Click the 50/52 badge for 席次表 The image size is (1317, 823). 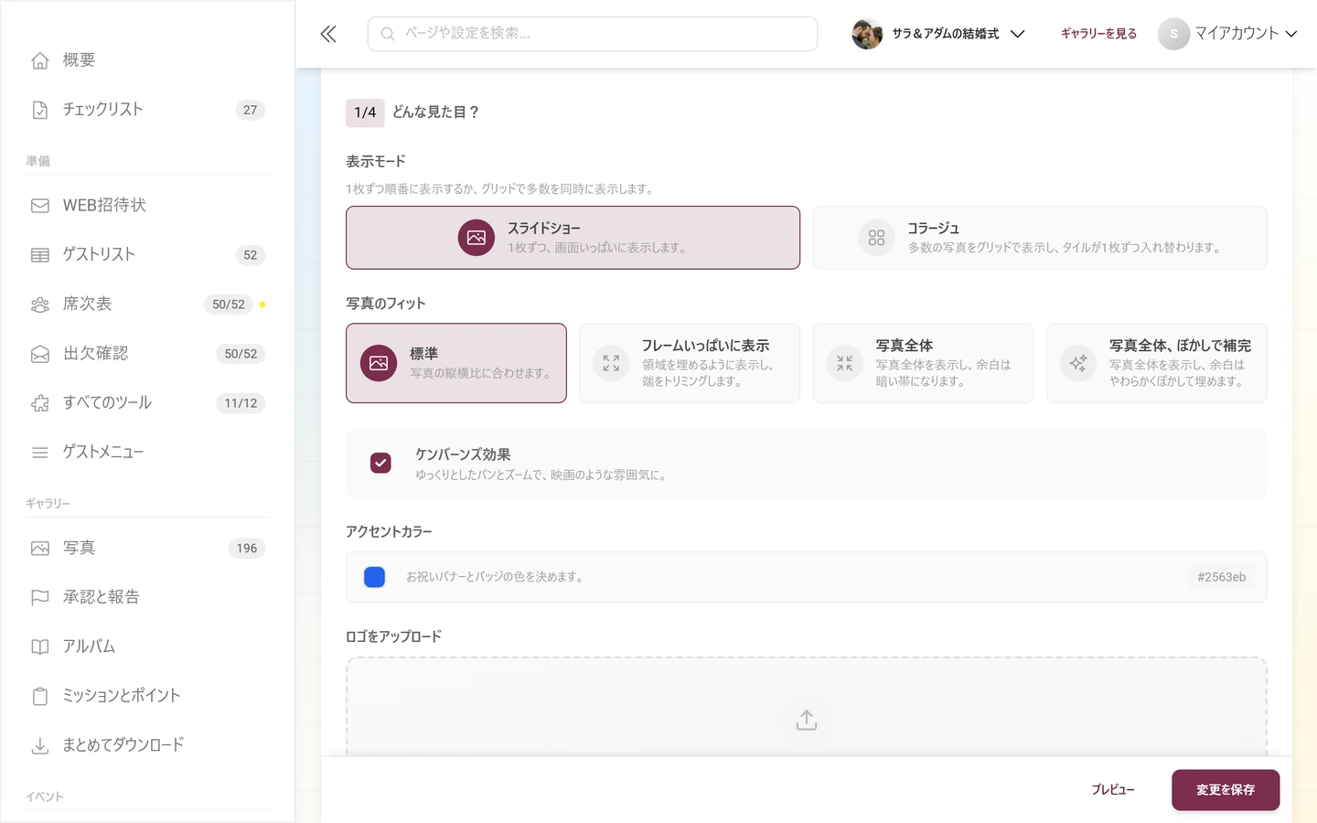point(229,305)
